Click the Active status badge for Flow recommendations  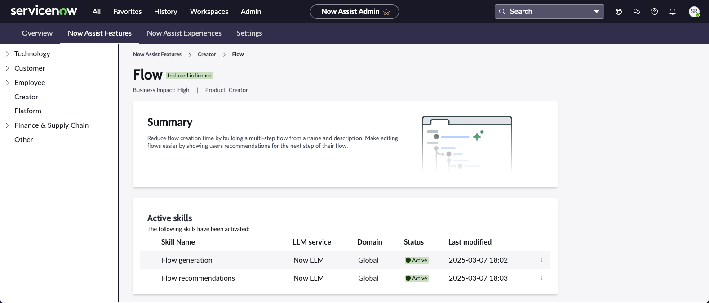coord(417,278)
